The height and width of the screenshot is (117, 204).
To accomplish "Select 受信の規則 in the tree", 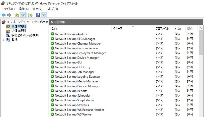I will (19, 26).
